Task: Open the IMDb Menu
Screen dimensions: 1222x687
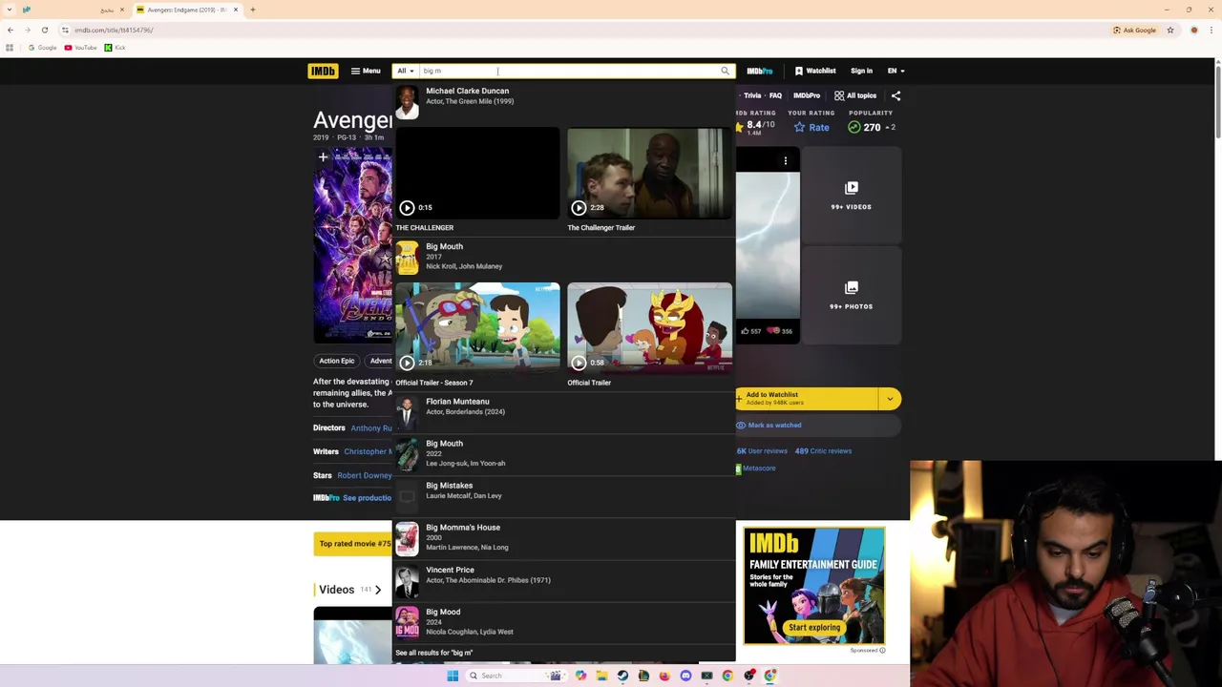Action: [x=366, y=71]
